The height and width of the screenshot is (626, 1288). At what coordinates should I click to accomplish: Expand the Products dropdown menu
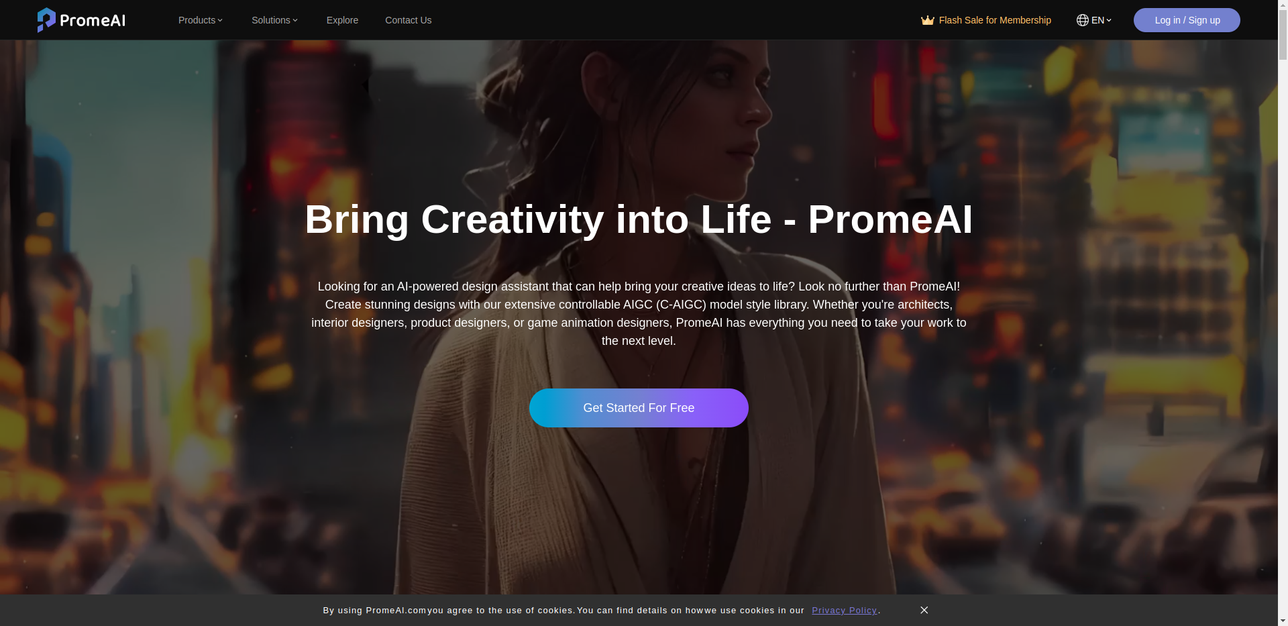coord(201,20)
